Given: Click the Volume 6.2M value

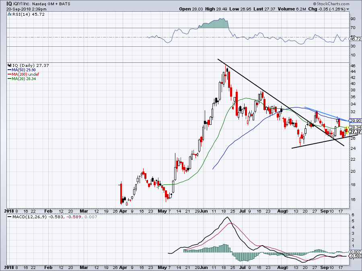Looking at the screenshot, I should (292, 9).
